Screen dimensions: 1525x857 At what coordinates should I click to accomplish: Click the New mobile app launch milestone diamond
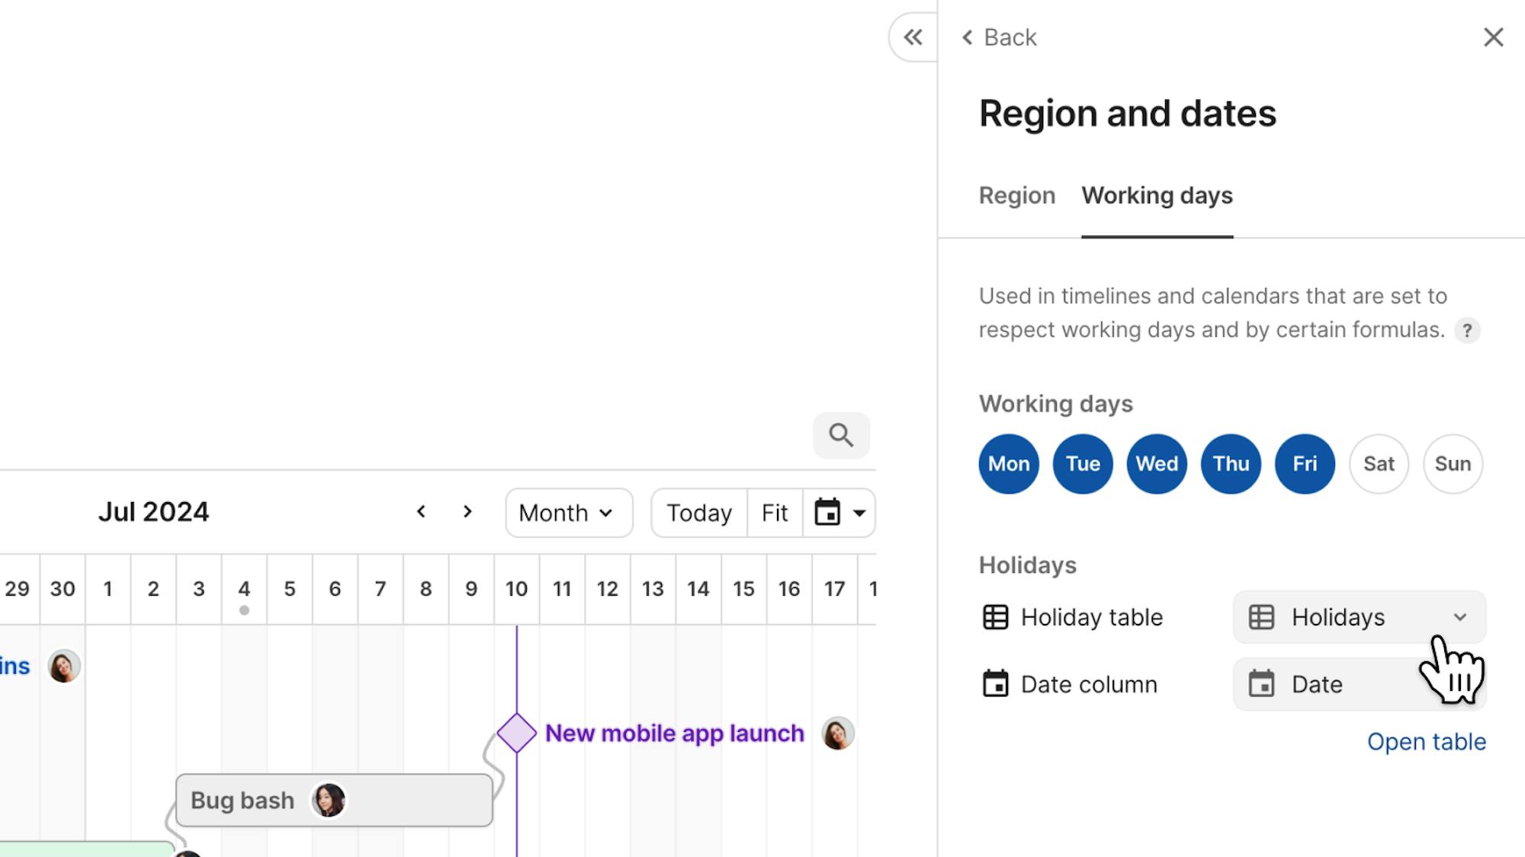click(x=516, y=733)
